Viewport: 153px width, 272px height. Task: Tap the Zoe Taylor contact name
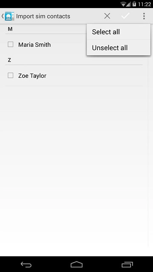pyautogui.click(x=32, y=76)
